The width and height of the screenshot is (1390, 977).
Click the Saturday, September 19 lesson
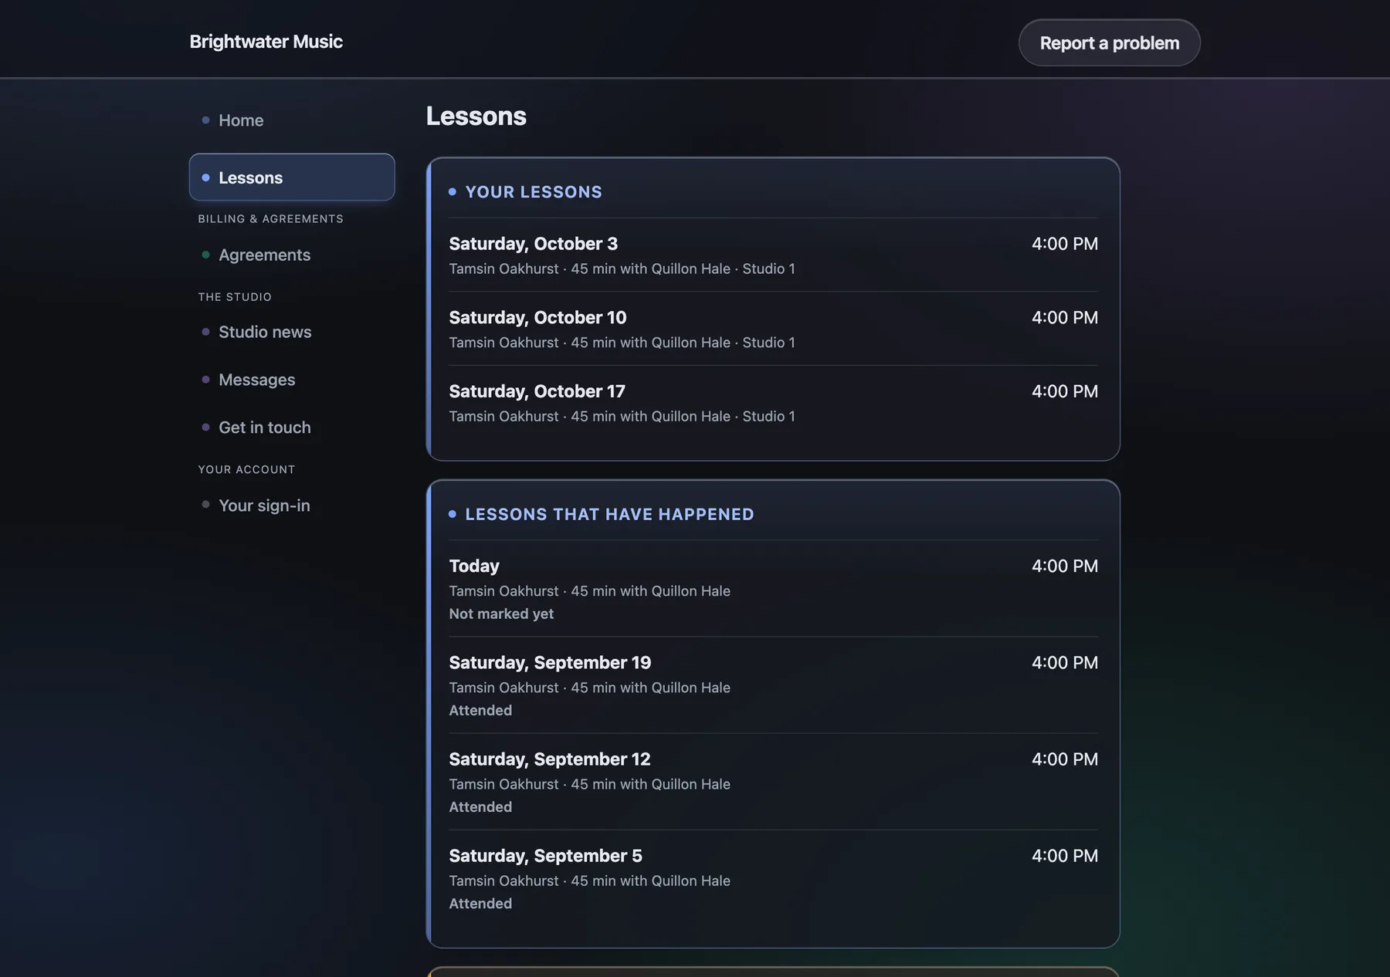(773, 685)
